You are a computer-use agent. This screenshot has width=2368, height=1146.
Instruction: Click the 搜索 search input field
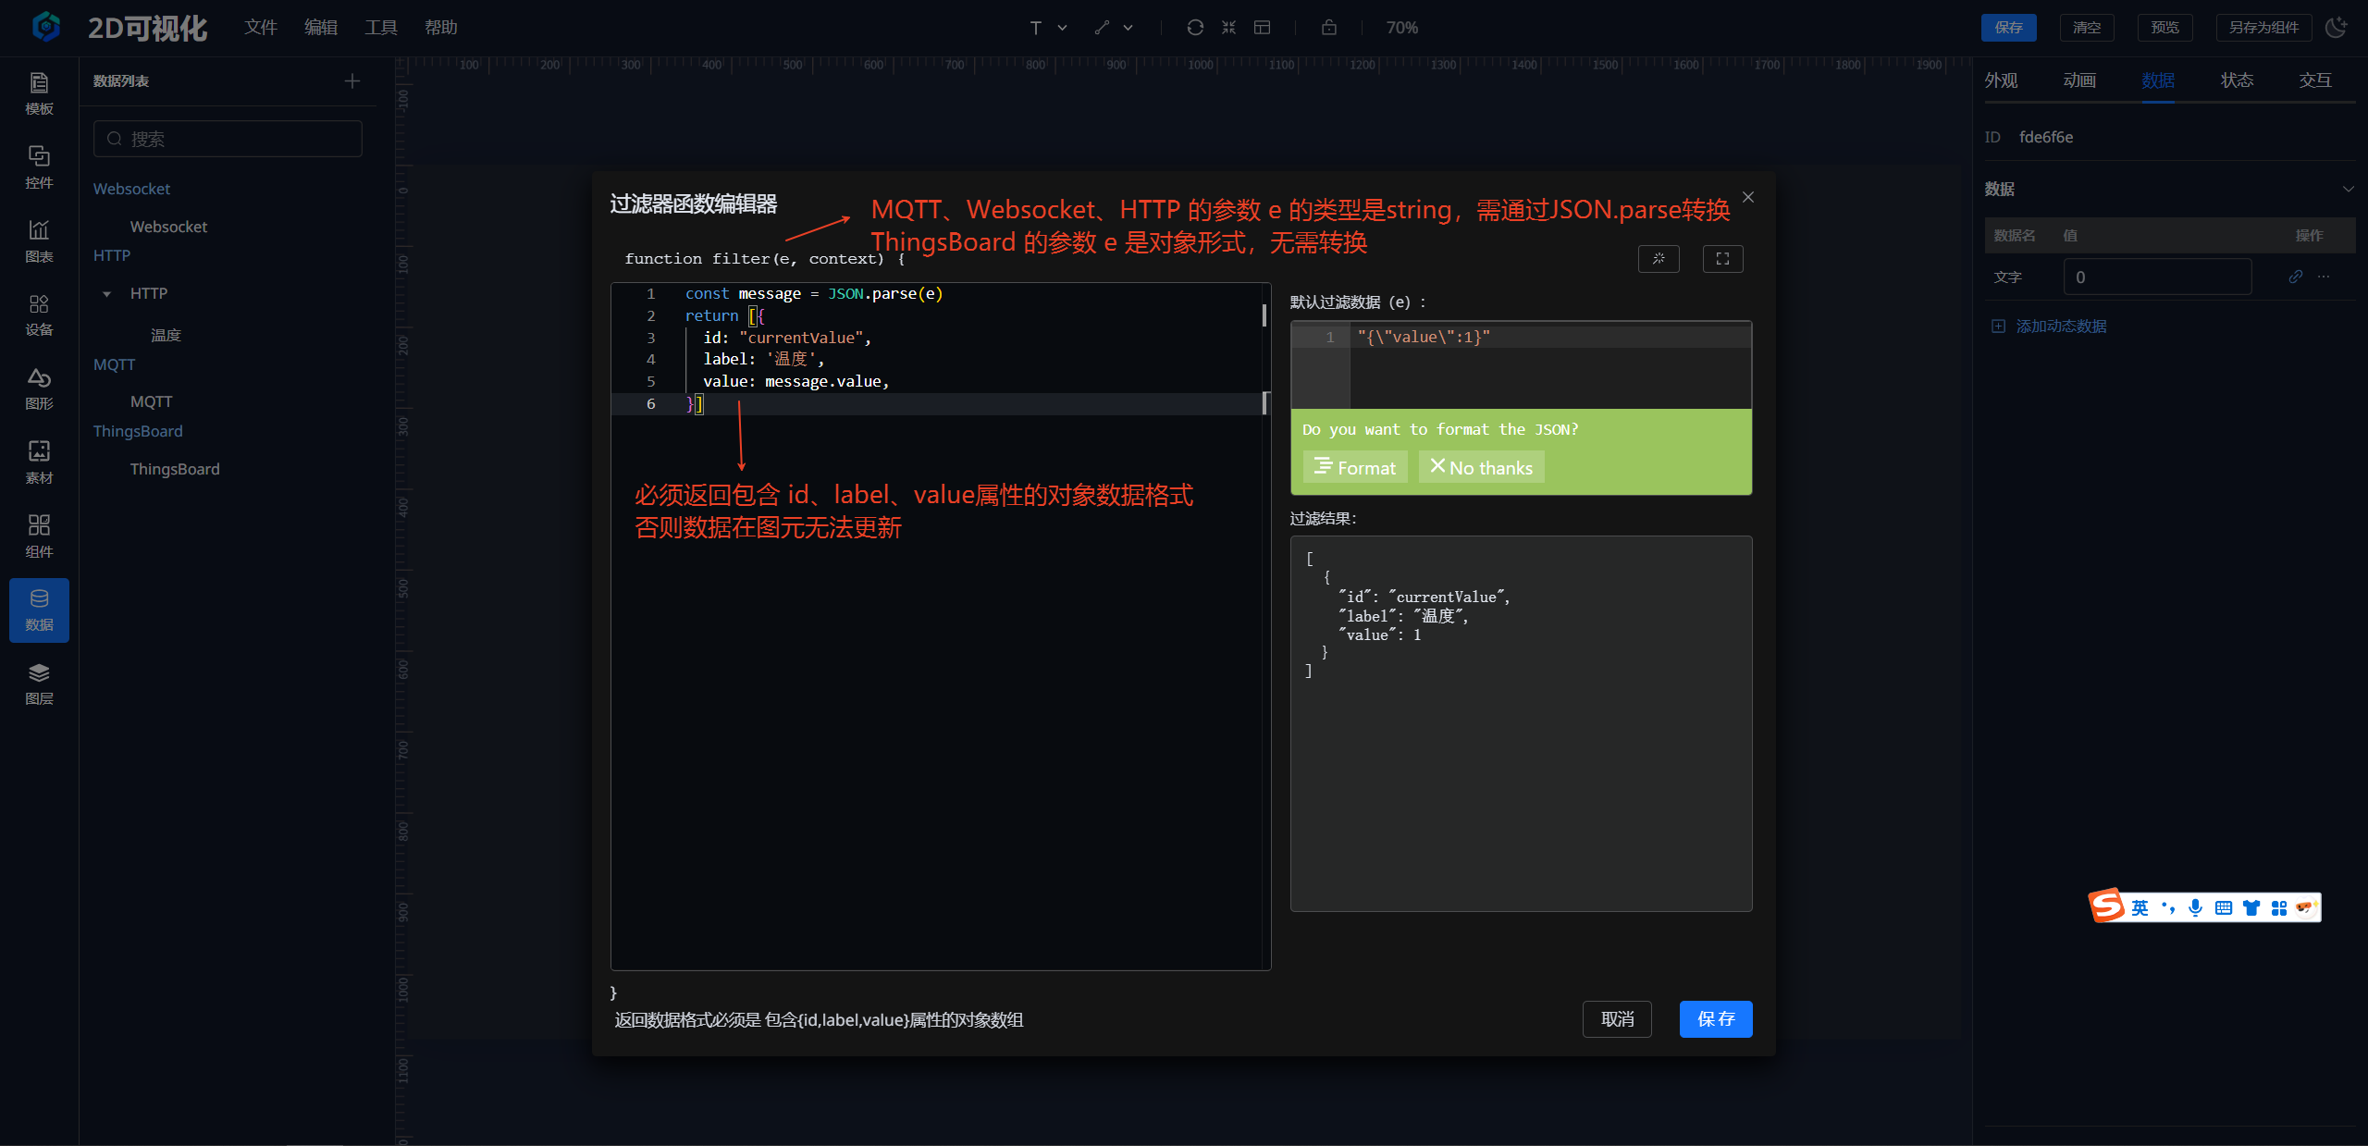pos(228,139)
